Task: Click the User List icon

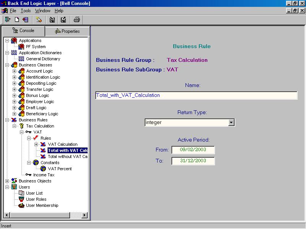Action: pyautogui.click(x=21, y=193)
